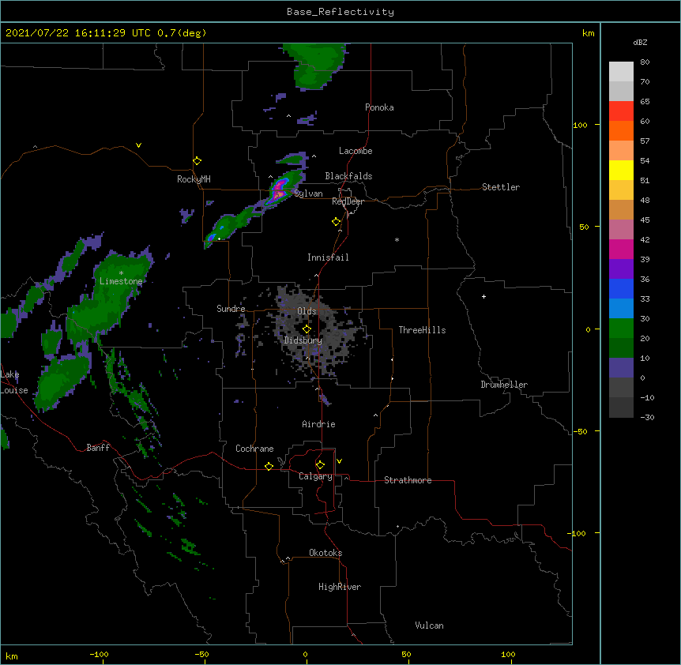
Task: Select the Airdrie label
Action: (x=319, y=424)
